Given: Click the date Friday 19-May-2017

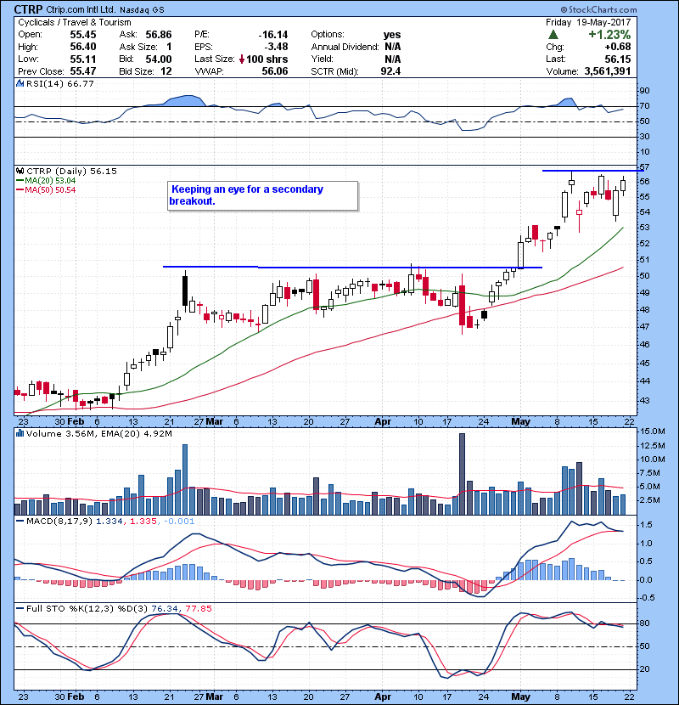Looking at the screenshot, I should click(588, 22).
